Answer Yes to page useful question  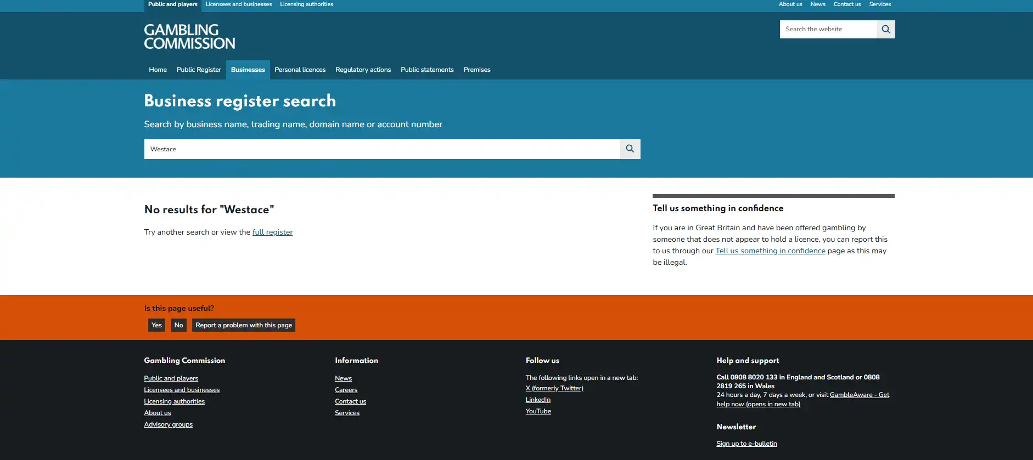(x=157, y=325)
